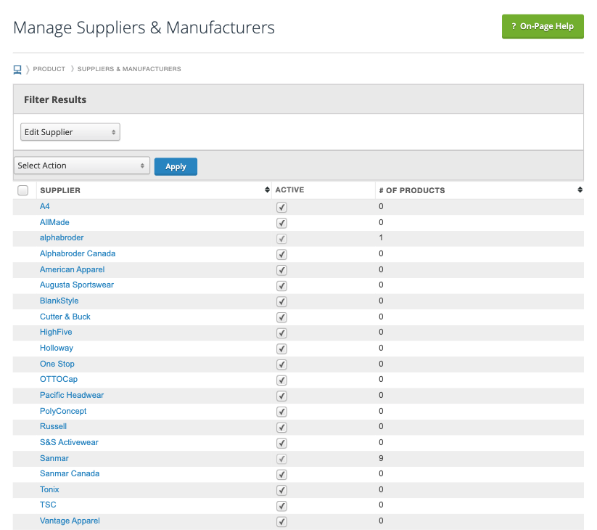Open the Pacific Headwear link
The width and height of the screenshot is (597, 530).
point(72,395)
